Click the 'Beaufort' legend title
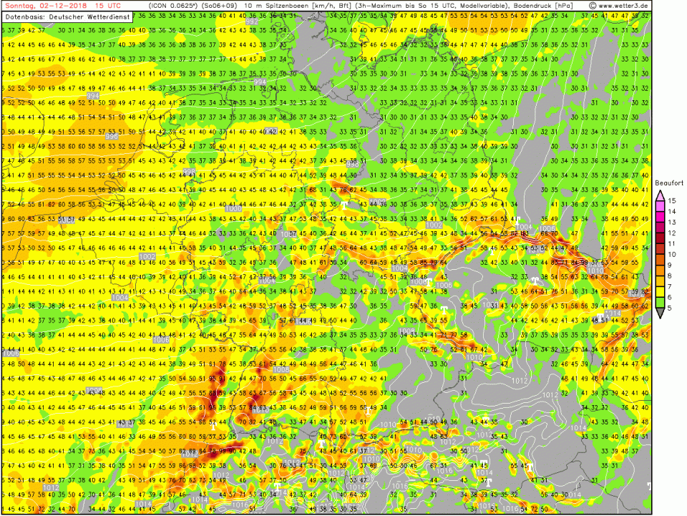 (x=669, y=183)
